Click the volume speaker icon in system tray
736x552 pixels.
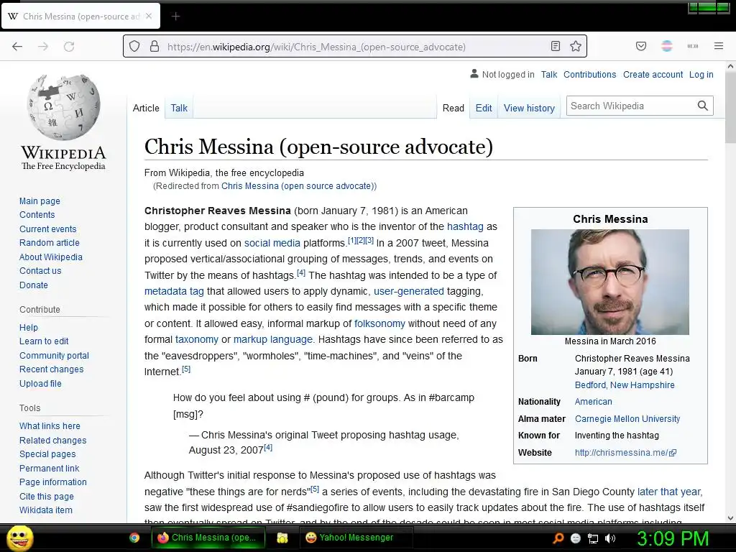(610, 538)
